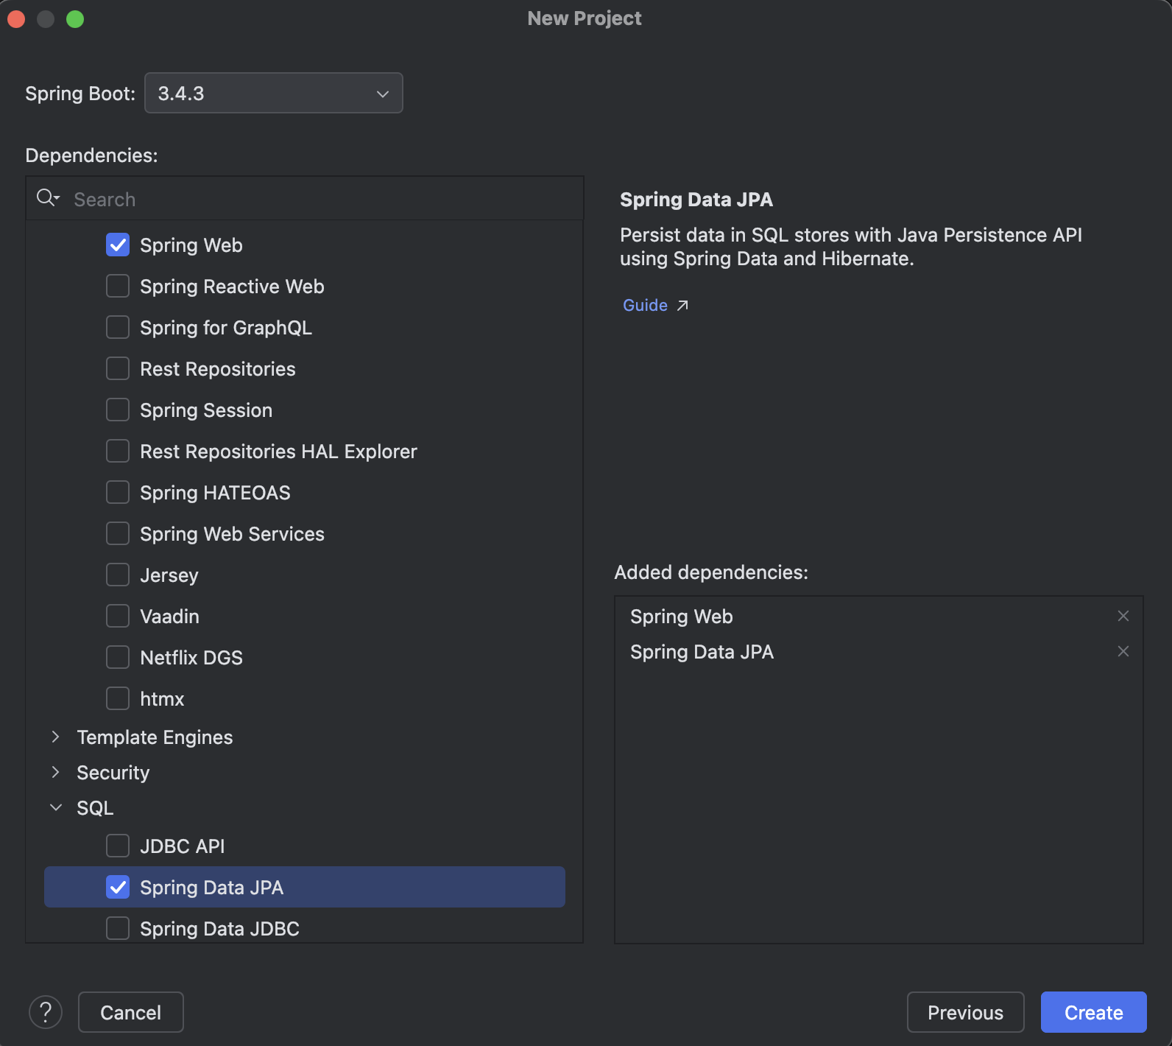
Task: Check Rest Repositories HAL Explorer box
Action: (118, 451)
